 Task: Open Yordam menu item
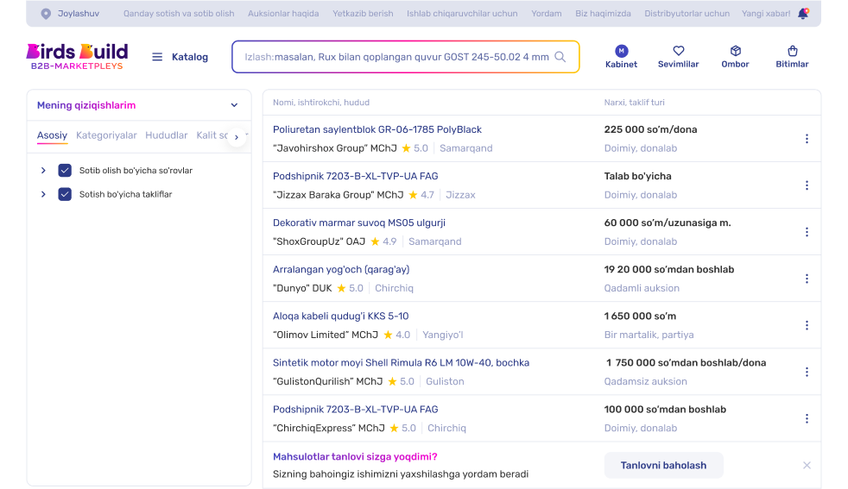click(x=547, y=14)
